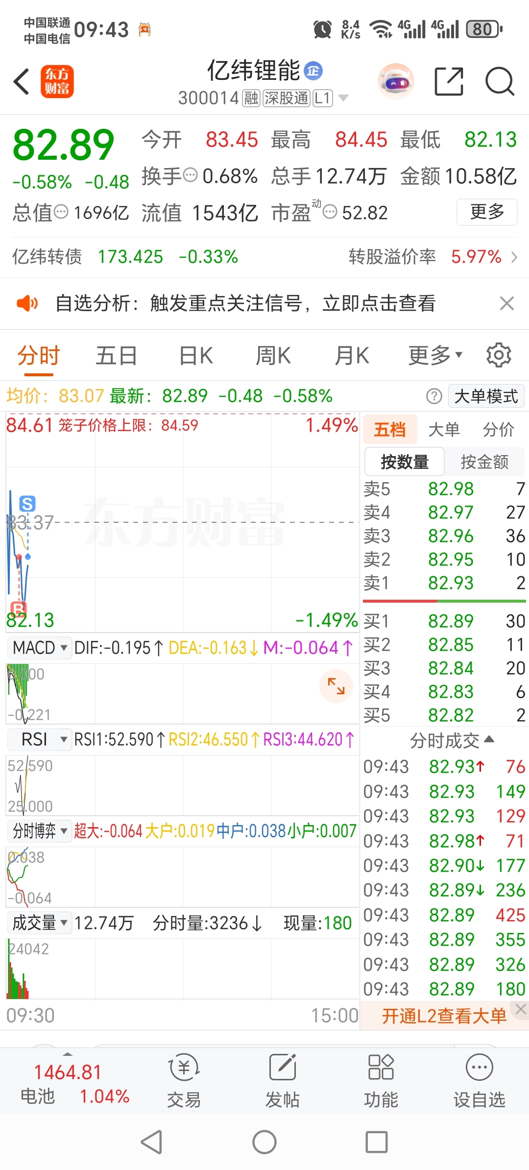Image resolution: width=529 pixels, height=1170 pixels.
Task: Switch to 五日 chart tab
Action: tap(117, 356)
